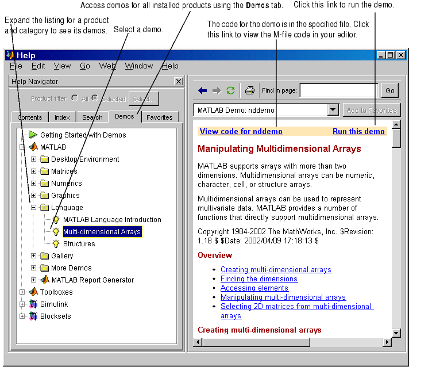Viewport: 436px width, 374px height.
Task: Click the Numerics folder icon
Action: tap(44, 183)
